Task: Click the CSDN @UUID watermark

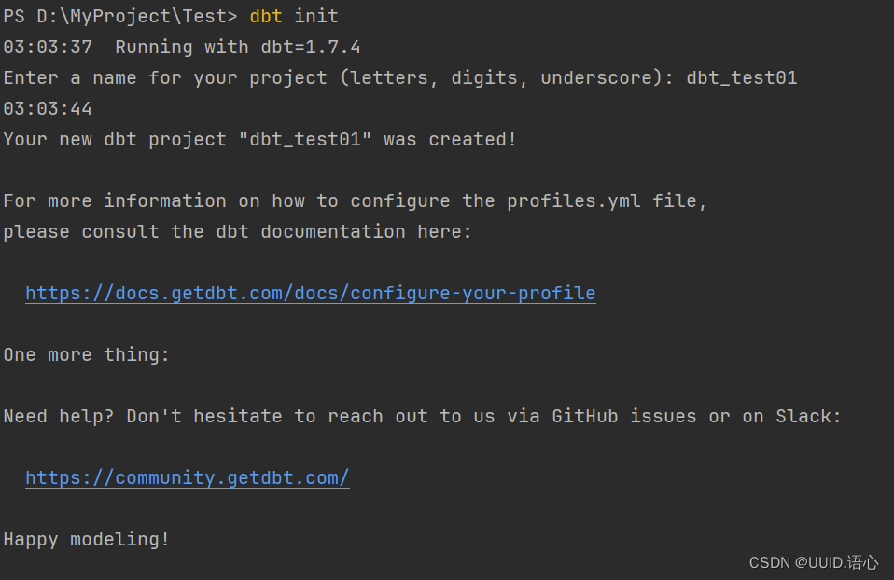Action: tap(814, 562)
